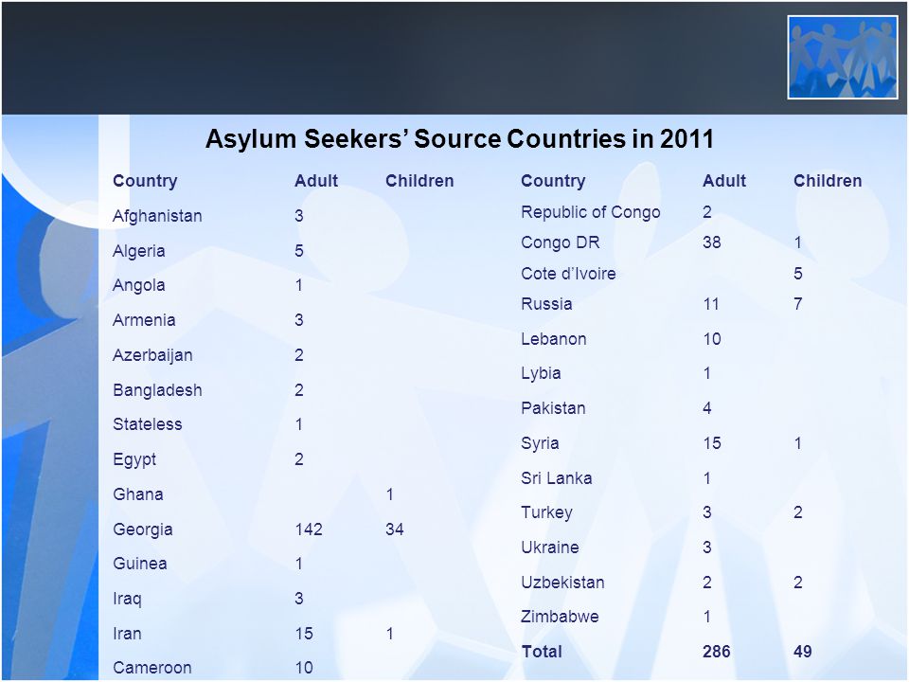This screenshot has width=909, height=682.
Task: Click the paper-people chain thumbnail image
Action: click(x=843, y=57)
